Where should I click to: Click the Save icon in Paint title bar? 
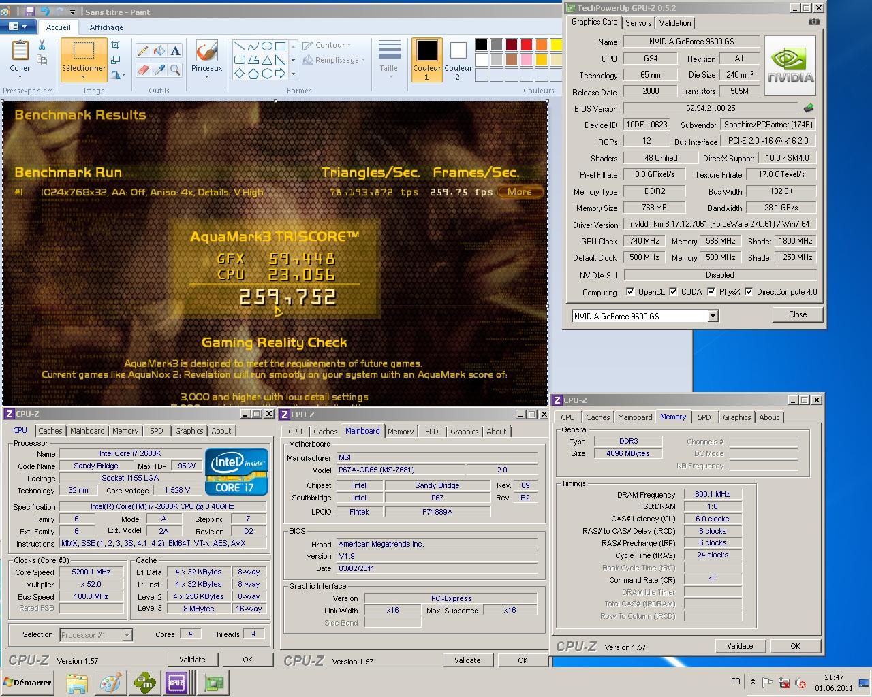tap(29, 12)
